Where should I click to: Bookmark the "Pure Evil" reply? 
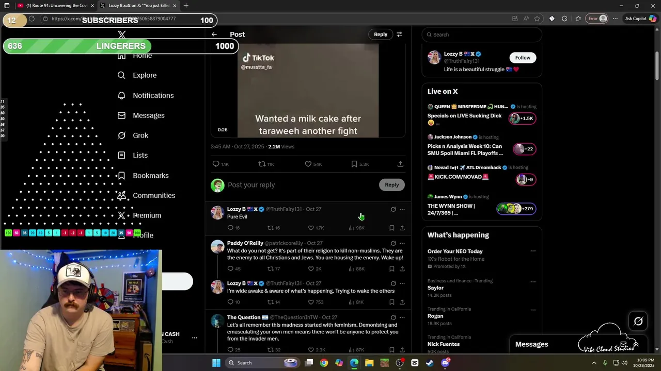click(x=391, y=228)
